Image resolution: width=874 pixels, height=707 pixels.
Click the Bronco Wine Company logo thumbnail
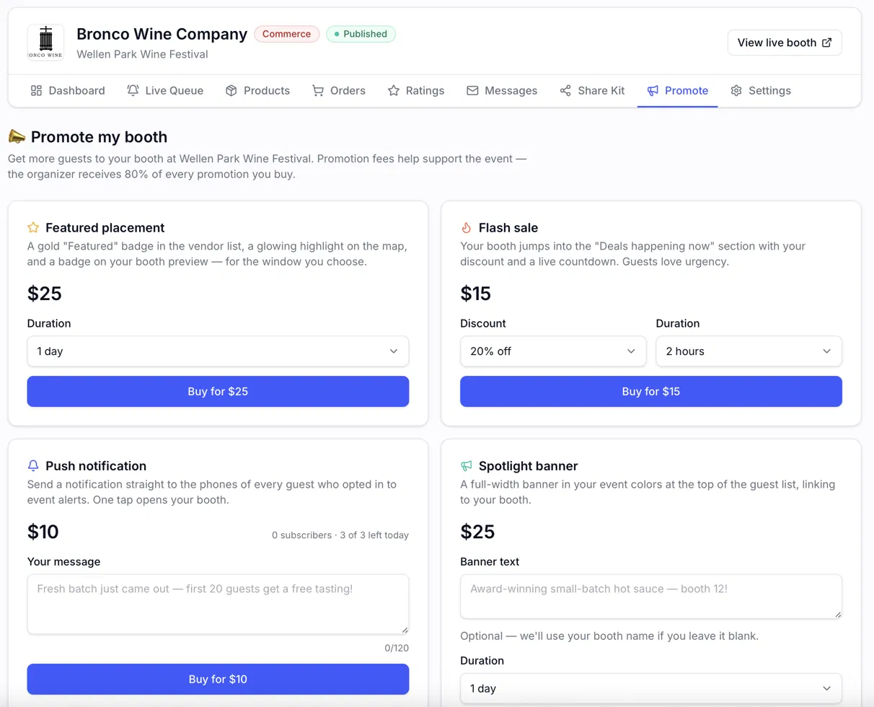45,43
